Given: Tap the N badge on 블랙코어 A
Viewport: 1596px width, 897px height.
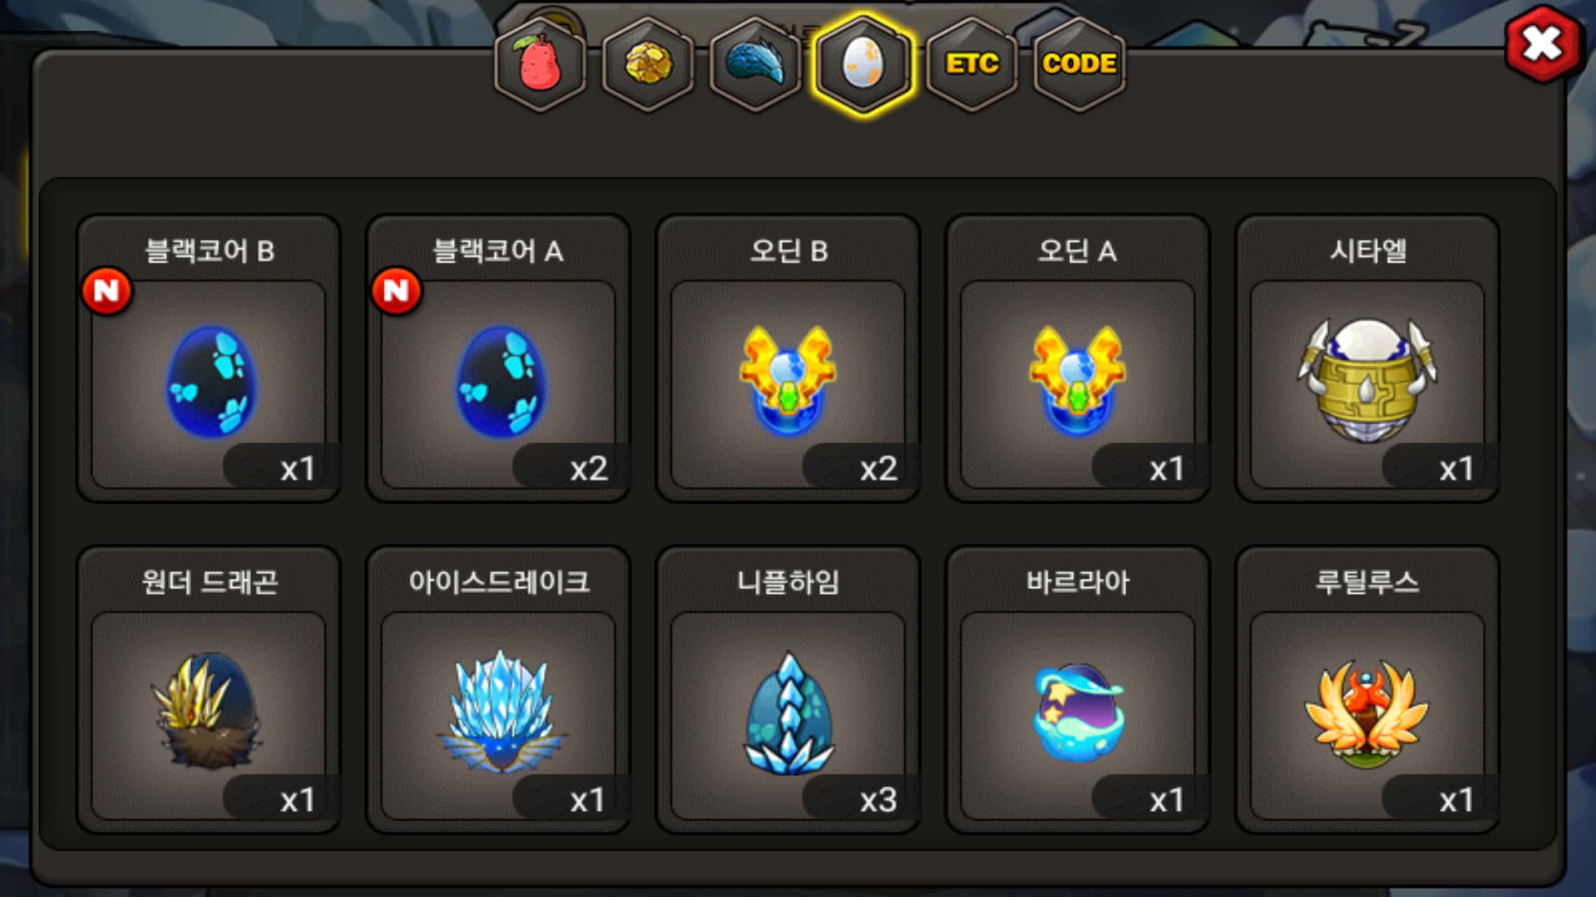Looking at the screenshot, I should pyautogui.click(x=397, y=291).
